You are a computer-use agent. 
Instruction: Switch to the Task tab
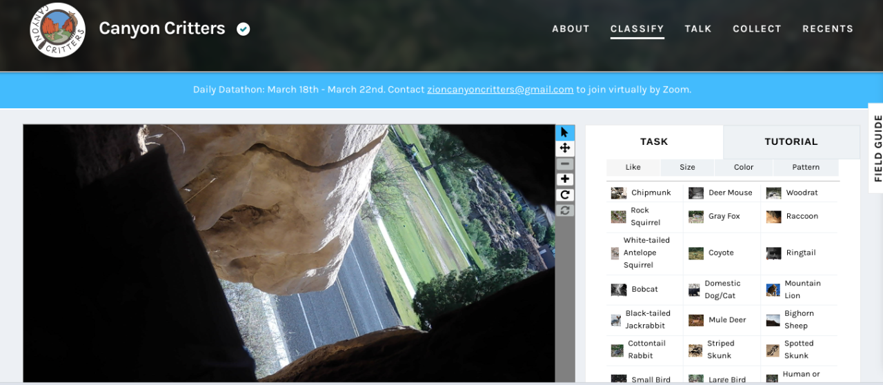pyautogui.click(x=654, y=141)
